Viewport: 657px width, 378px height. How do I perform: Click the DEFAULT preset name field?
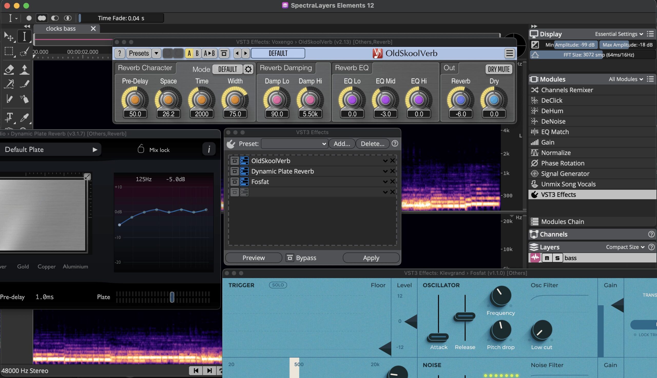click(x=278, y=53)
